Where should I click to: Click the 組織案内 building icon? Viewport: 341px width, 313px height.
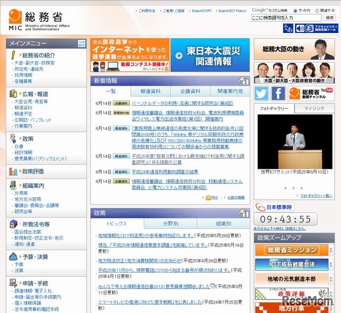(13, 185)
